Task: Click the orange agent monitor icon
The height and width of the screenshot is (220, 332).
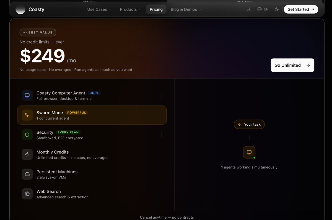Action: (x=249, y=152)
